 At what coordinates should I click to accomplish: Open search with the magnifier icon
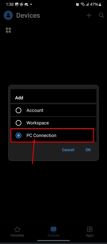point(101,15)
